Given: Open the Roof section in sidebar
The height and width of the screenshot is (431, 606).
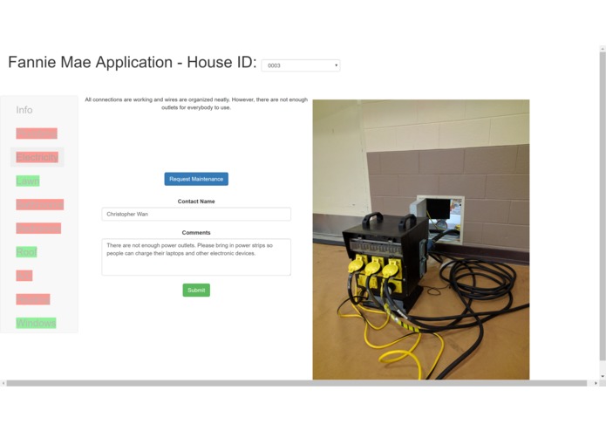Looking at the screenshot, I should 26,252.
